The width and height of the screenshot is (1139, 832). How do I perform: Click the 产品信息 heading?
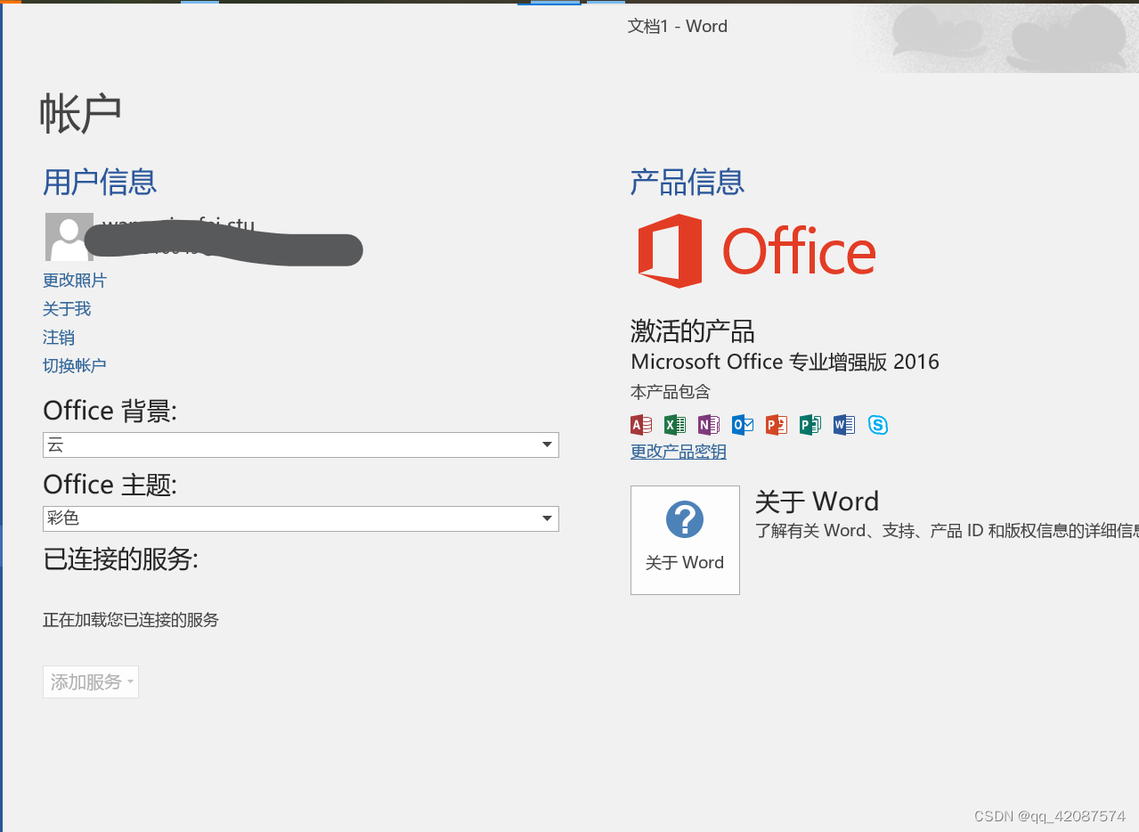click(x=687, y=182)
